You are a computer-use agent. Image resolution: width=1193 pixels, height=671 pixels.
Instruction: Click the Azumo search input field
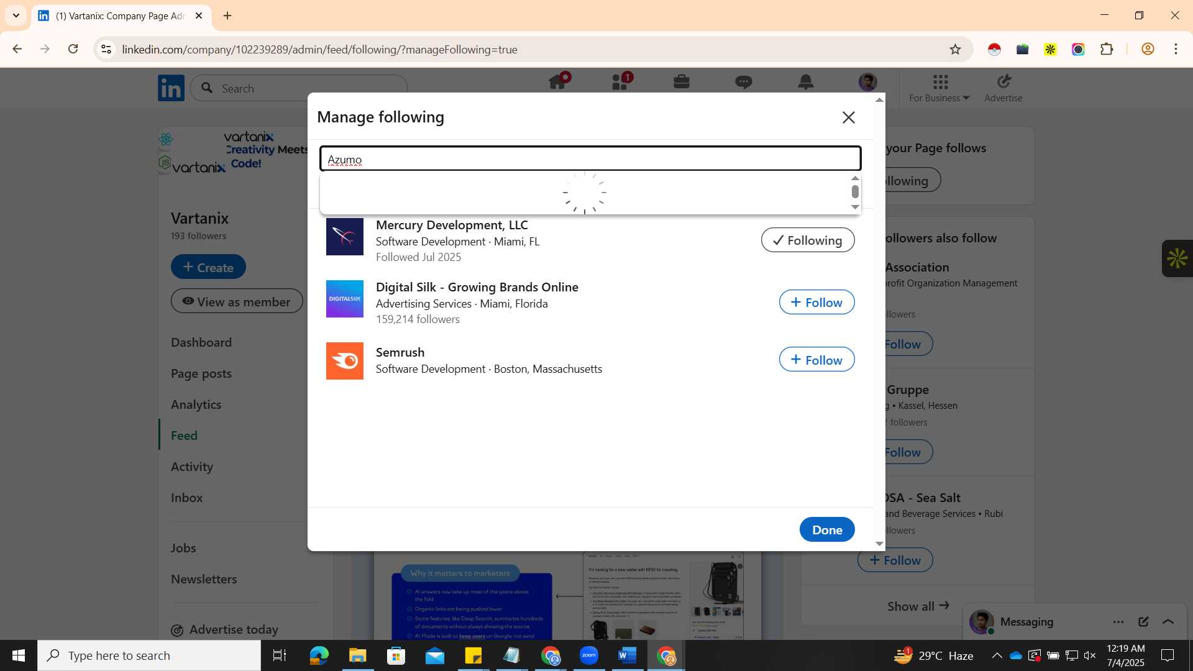pyautogui.click(x=590, y=159)
